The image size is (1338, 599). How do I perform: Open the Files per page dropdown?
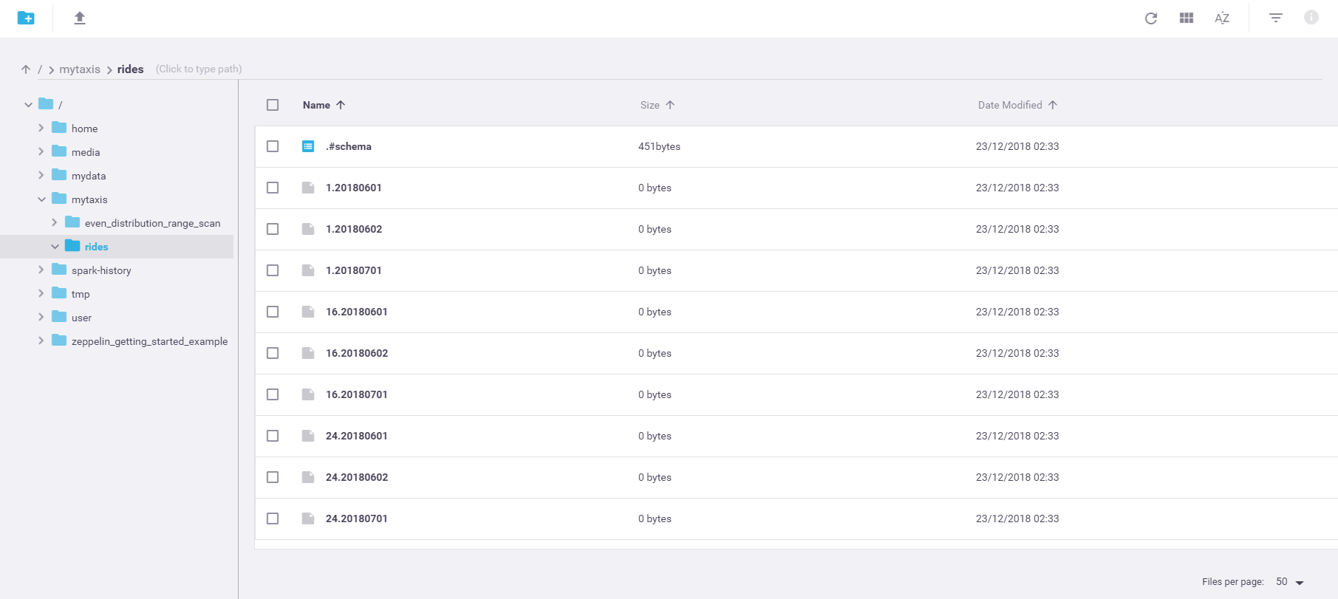coord(1290,582)
